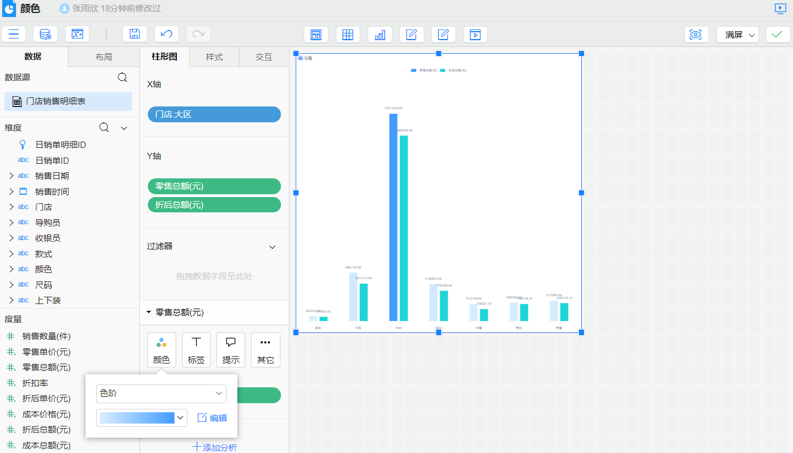Image resolution: width=793 pixels, height=453 pixels.
Task: Select the 零售总额(元) Y-axis pill
Action: tap(214, 186)
